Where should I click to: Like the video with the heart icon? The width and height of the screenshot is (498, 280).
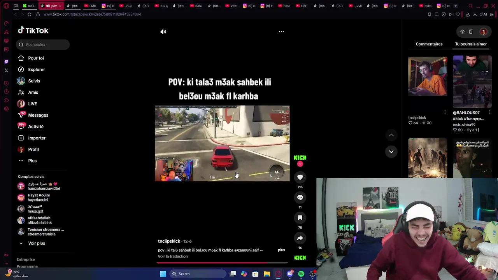point(300,177)
